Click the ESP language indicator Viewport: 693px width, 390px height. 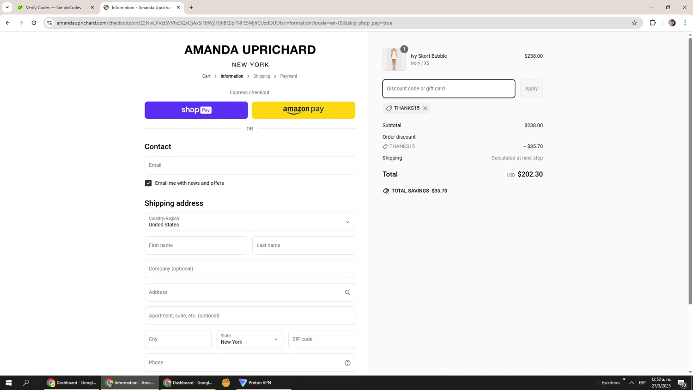pyautogui.click(x=642, y=383)
